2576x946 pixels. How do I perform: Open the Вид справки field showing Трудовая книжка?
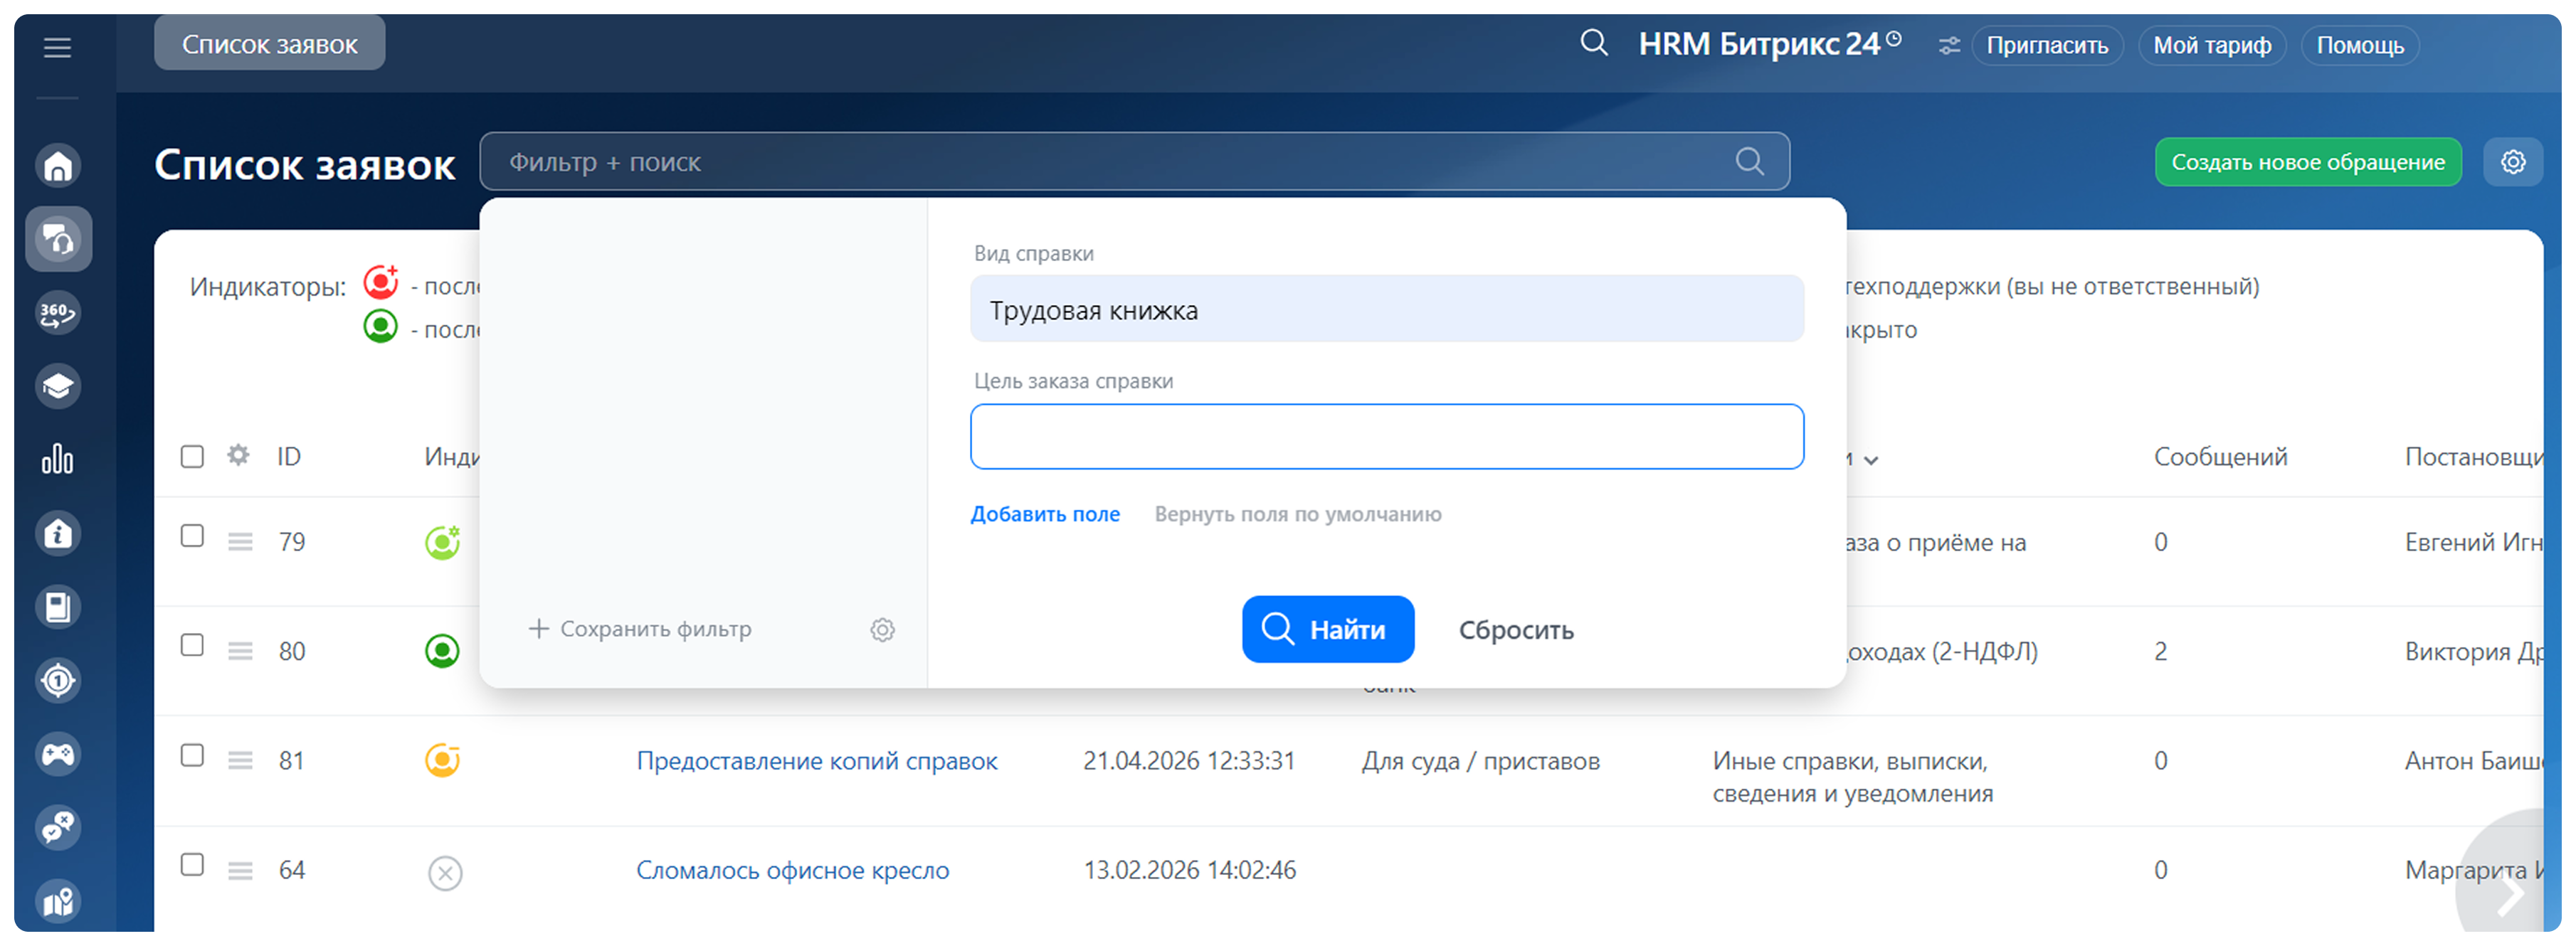tap(1387, 309)
